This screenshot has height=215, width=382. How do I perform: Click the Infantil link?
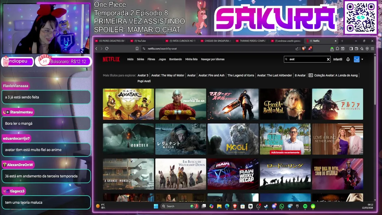pyautogui.click(x=338, y=59)
